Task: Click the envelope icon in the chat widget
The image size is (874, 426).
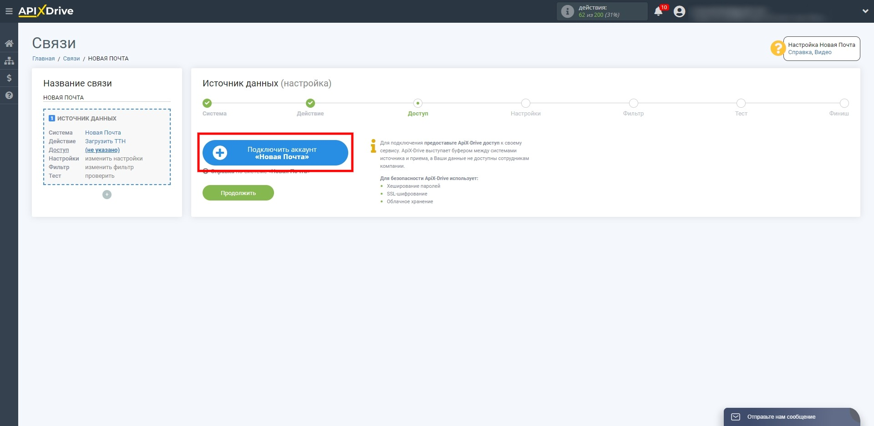Action: [x=736, y=417]
